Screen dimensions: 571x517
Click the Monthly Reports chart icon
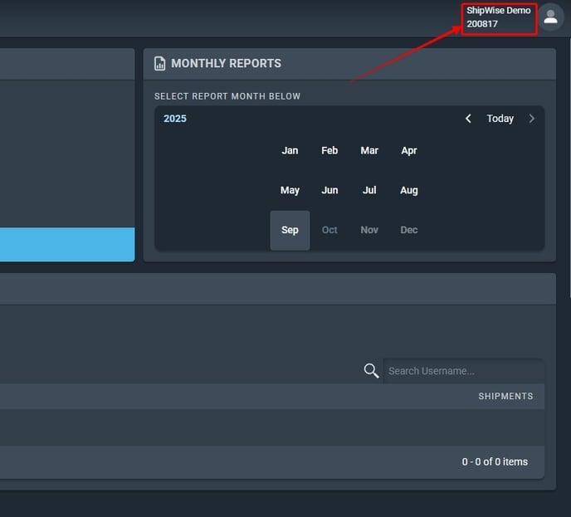[160, 64]
